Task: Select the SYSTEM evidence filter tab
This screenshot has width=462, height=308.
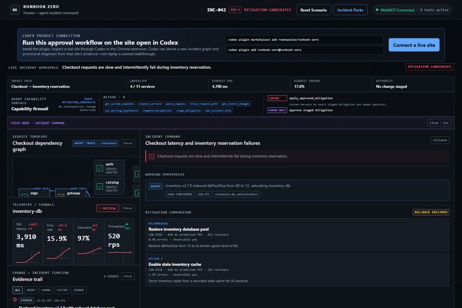Action: (x=62, y=290)
